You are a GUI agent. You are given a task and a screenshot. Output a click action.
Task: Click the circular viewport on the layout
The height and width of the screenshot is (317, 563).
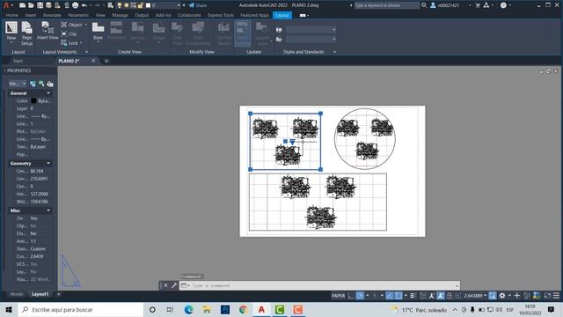pyautogui.click(x=365, y=139)
